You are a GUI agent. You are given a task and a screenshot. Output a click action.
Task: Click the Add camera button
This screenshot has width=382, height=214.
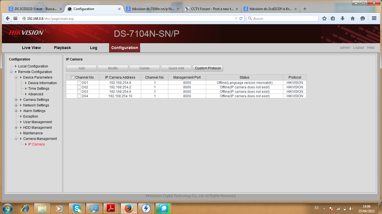81,68
